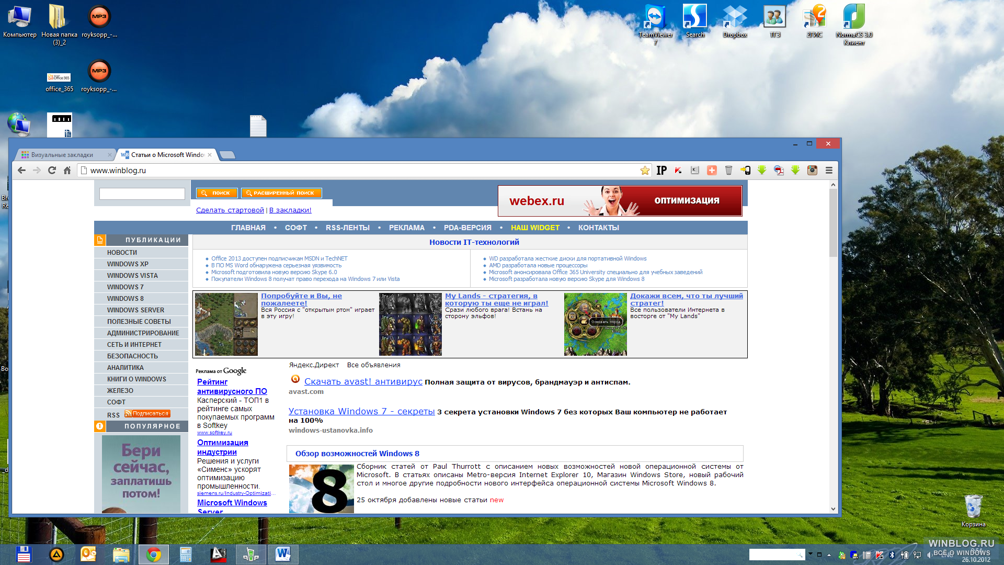Image resolution: width=1004 pixels, height=565 pixels.
Task: Click the browser home button
Action: pos(67,171)
